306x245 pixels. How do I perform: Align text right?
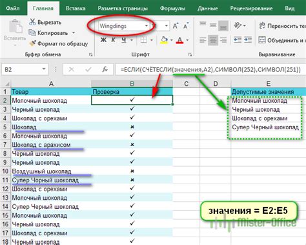223,40
